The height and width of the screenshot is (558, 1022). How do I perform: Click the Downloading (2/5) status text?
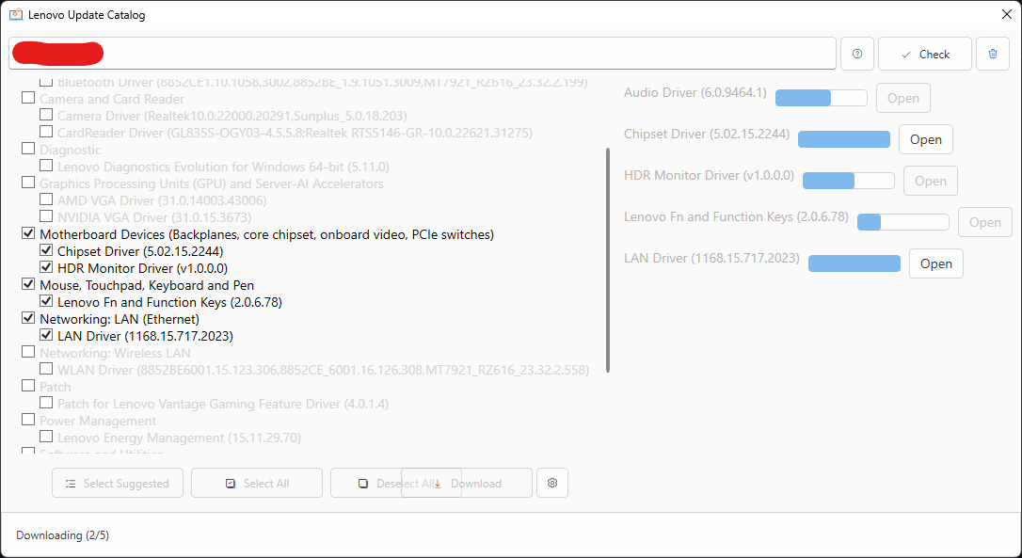click(x=62, y=535)
